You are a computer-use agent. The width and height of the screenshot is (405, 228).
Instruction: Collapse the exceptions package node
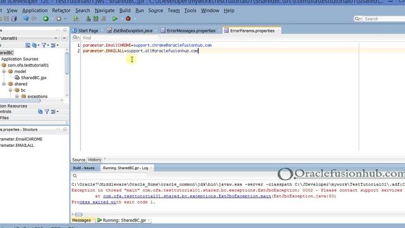click(17, 96)
